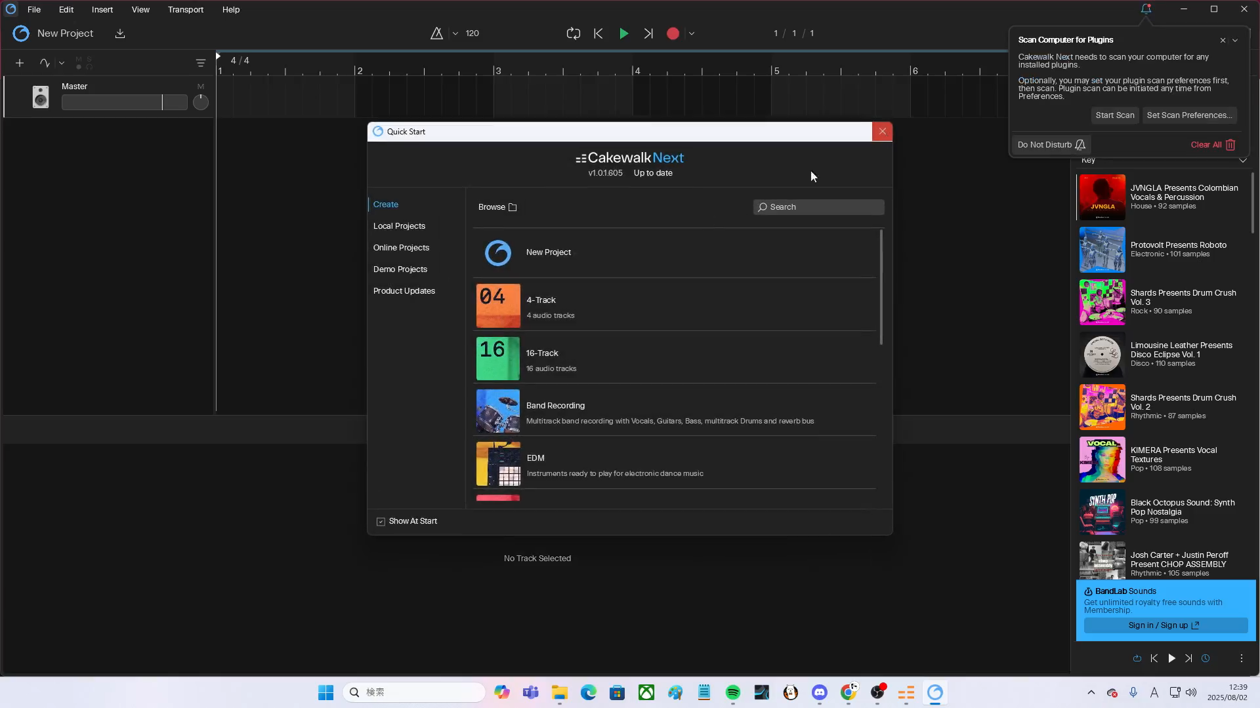The width and height of the screenshot is (1260, 708).
Task: Dismiss the Scan Computer for Plugins notification
Action: pyautogui.click(x=1223, y=41)
